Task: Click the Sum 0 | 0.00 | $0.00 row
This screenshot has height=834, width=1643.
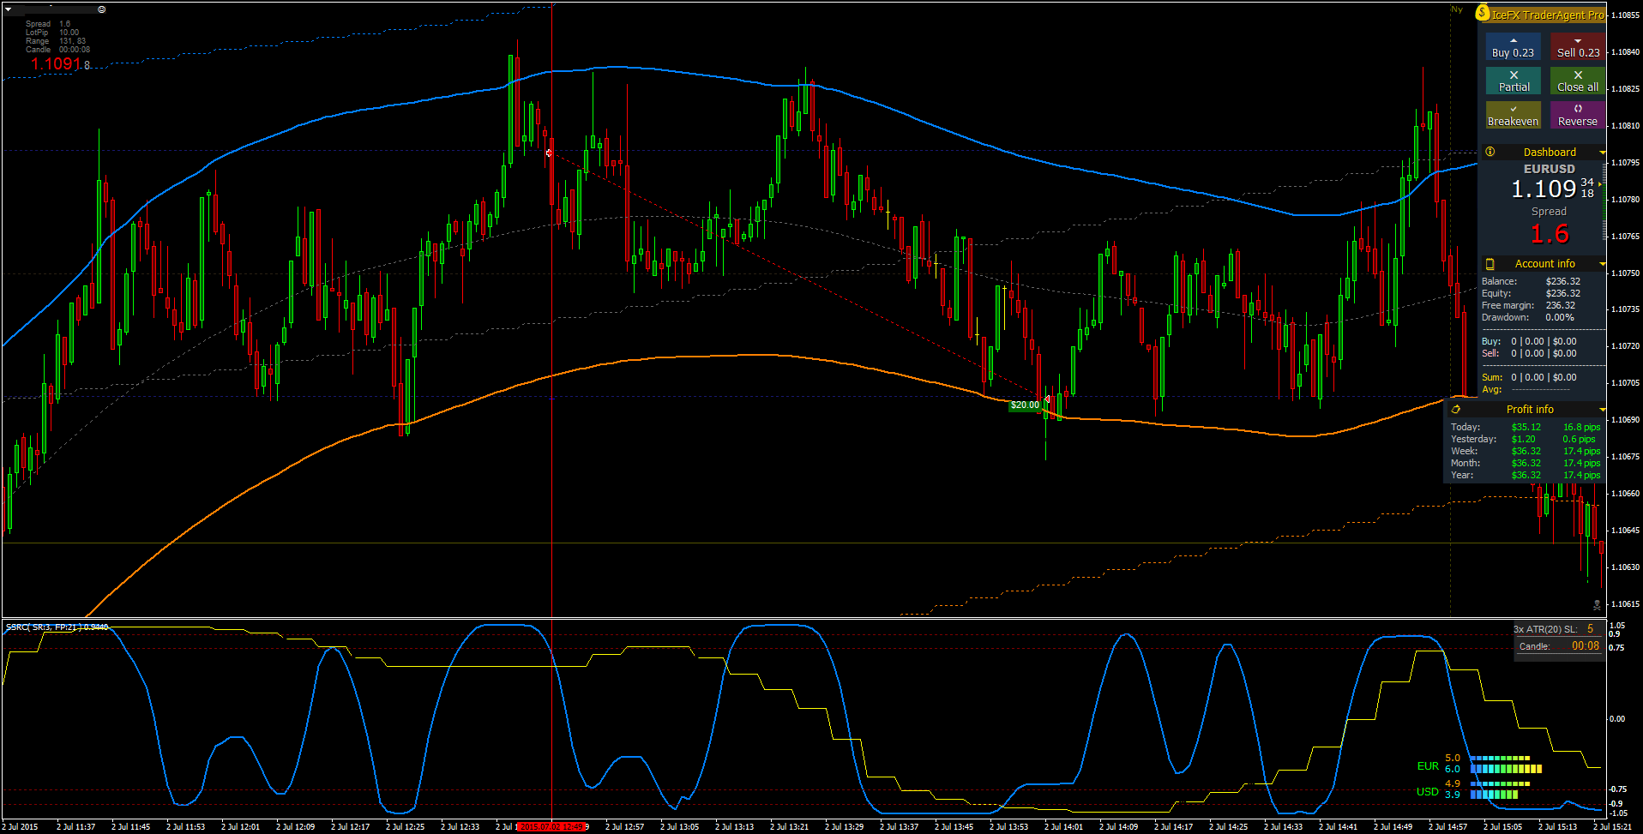Action: [1530, 377]
